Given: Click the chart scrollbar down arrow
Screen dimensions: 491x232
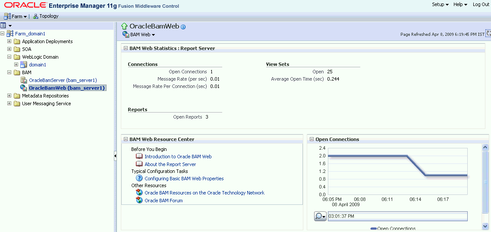Looking at the screenshot, I should (486, 226).
